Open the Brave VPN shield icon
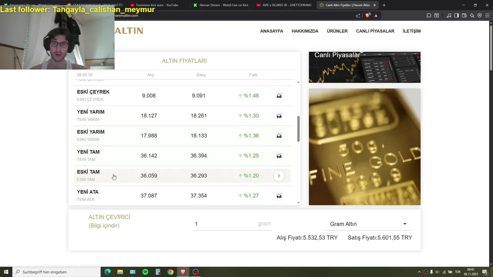 point(480,15)
